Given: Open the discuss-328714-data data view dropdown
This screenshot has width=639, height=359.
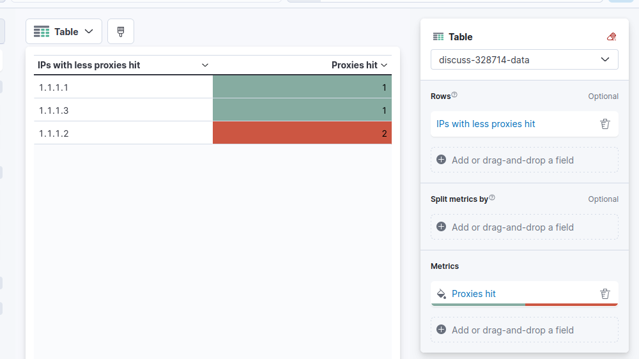Looking at the screenshot, I should pyautogui.click(x=524, y=60).
